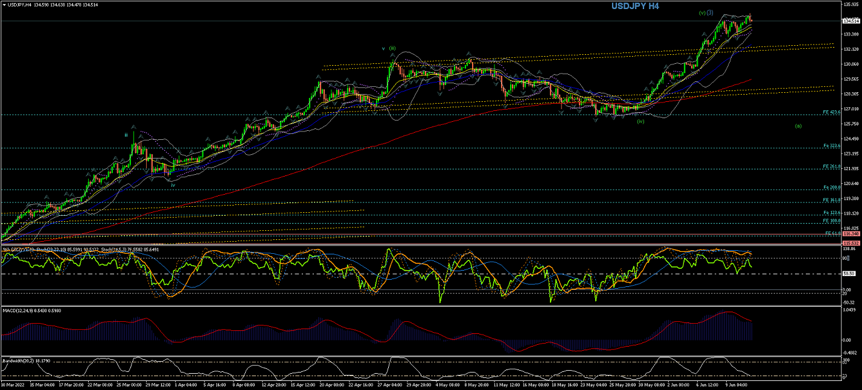
Task: Click the 1.0439 MACD scale value
Action: pyautogui.click(x=851, y=309)
